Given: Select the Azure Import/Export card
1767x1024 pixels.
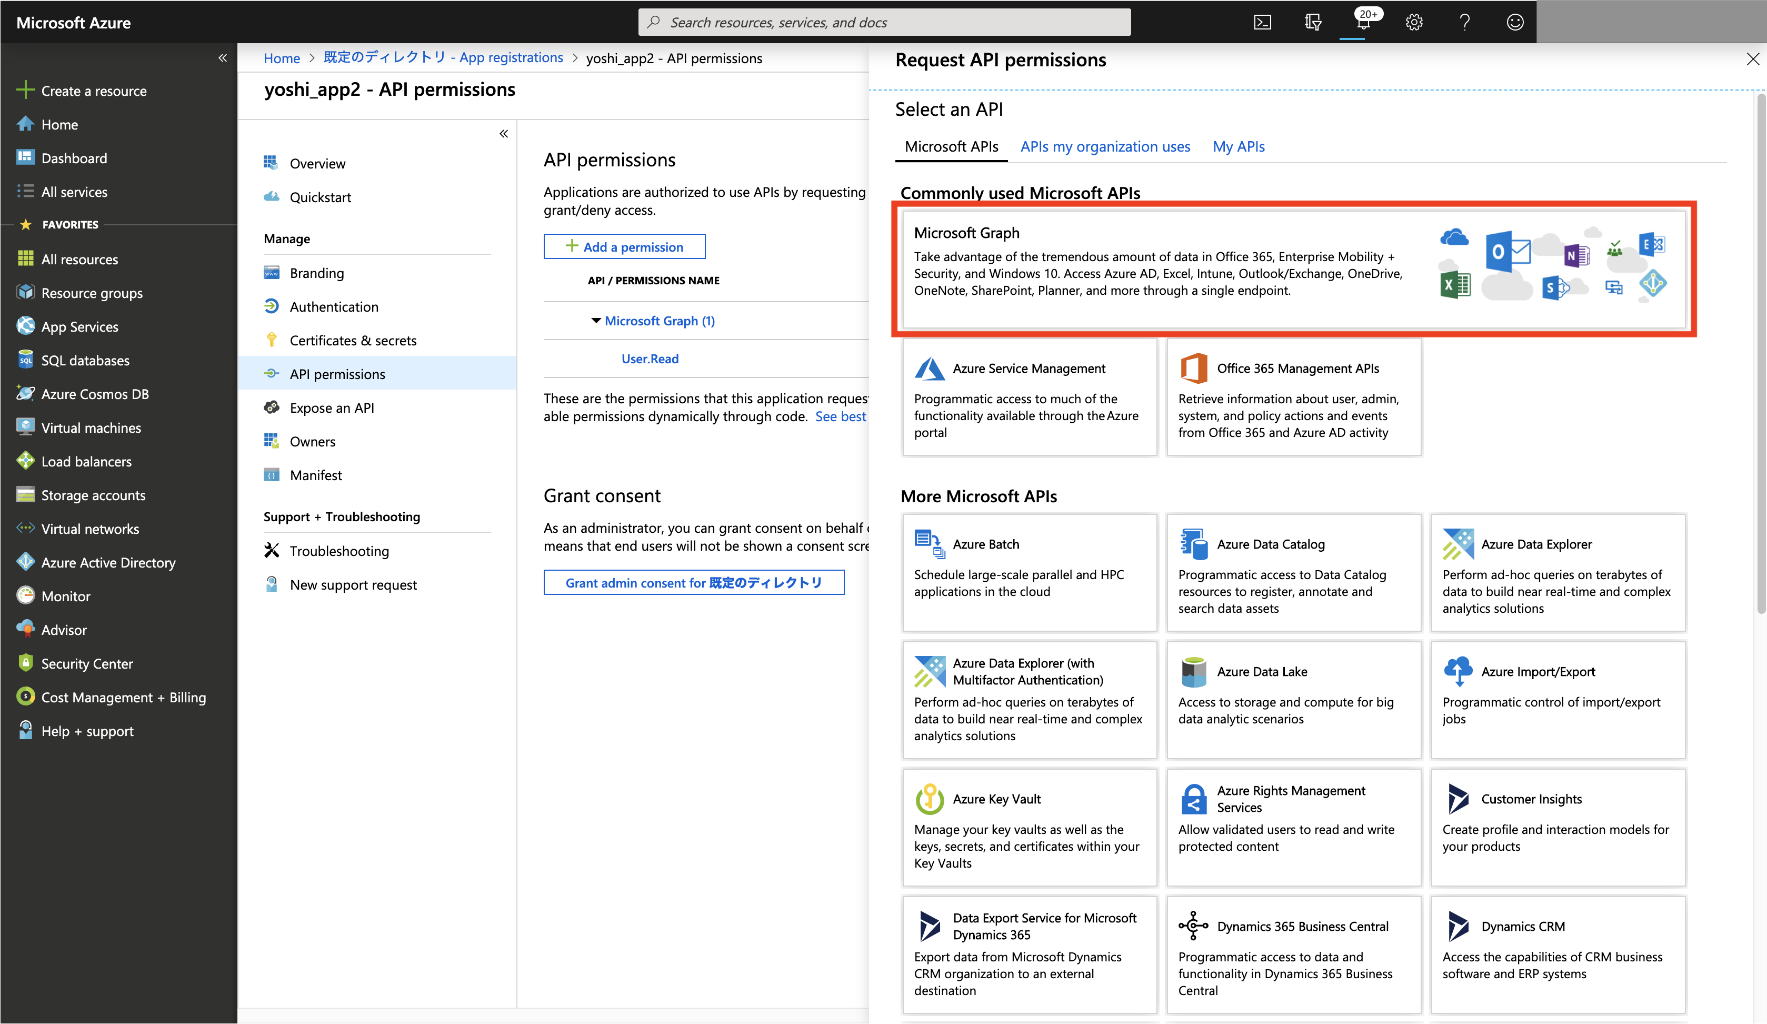Looking at the screenshot, I should [1558, 700].
